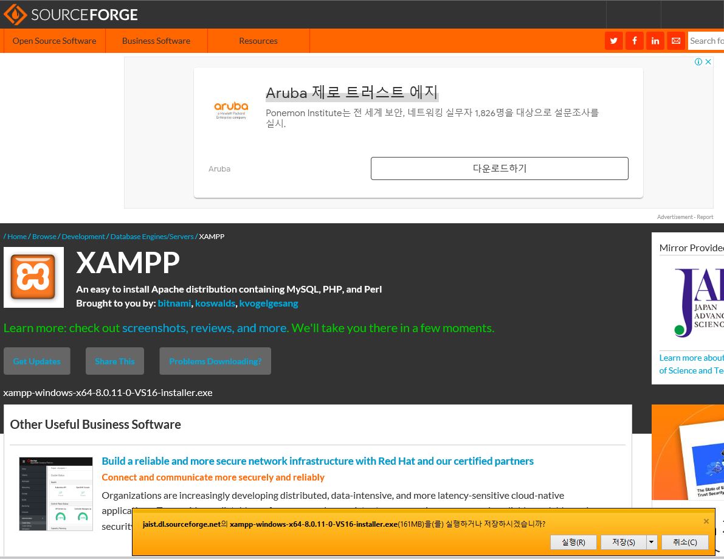
Task: Click Learn more about mirror link
Action: pos(691,364)
